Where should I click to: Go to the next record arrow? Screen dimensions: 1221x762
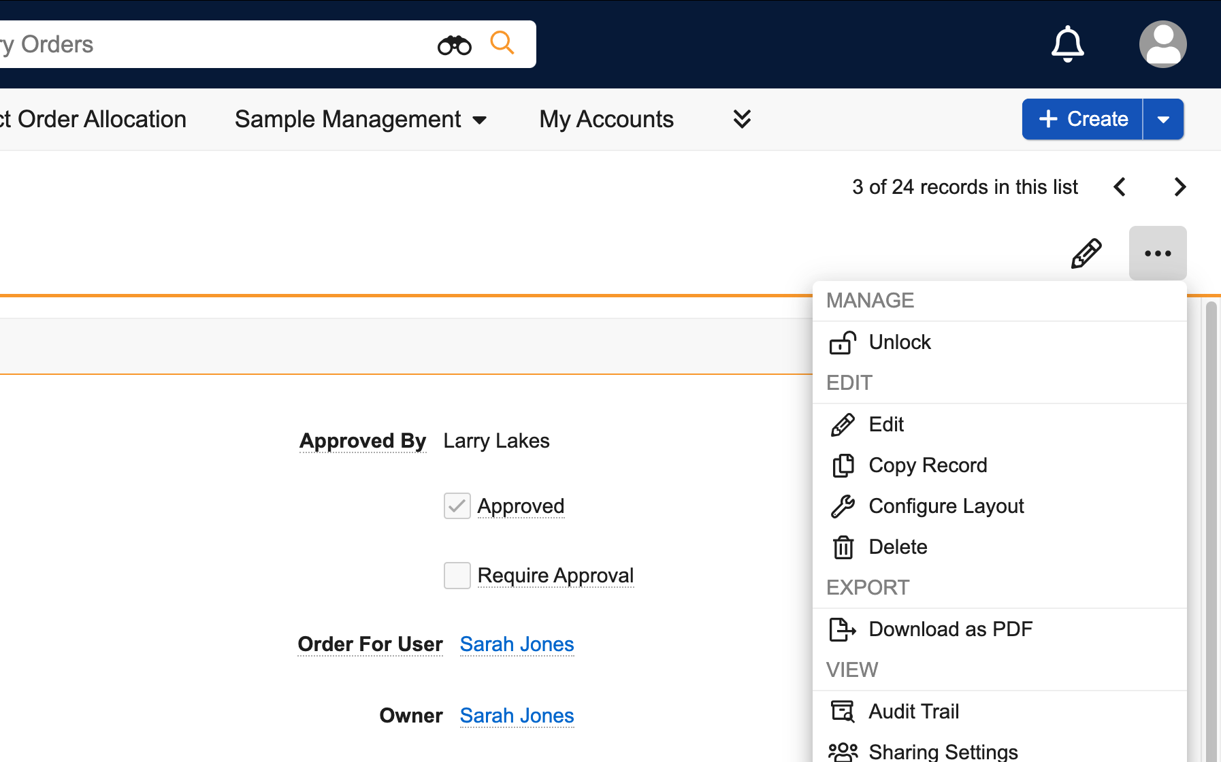(x=1179, y=187)
